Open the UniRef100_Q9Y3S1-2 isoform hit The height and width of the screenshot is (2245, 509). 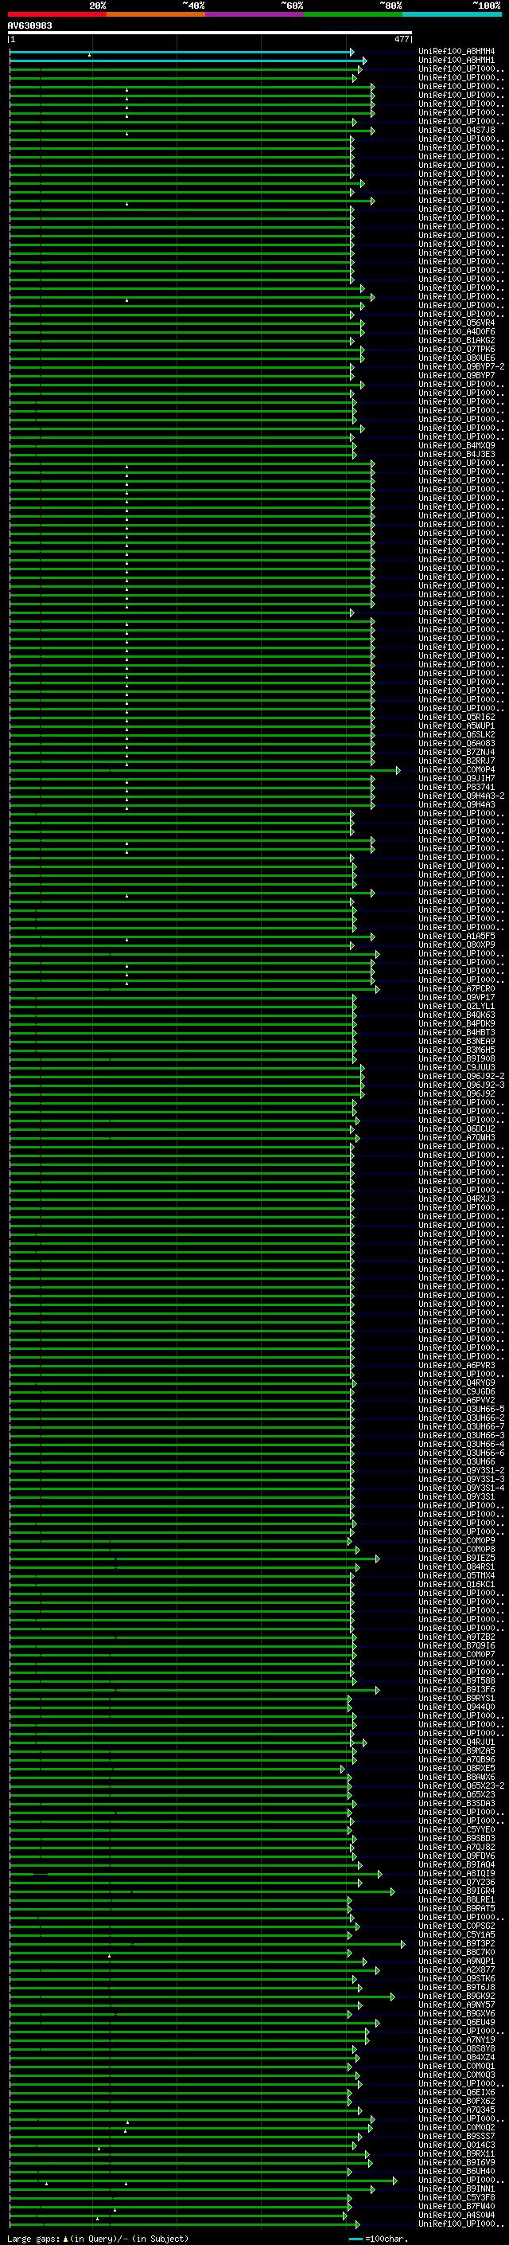click(x=461, y=1470)
